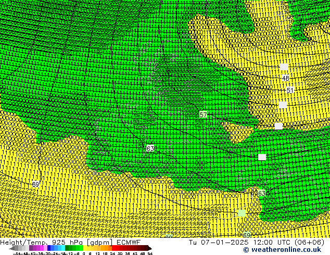Select the light-green-boxed 63 contour label
The width and height of the screenshot is (330, 255).
tap(261, 194)
